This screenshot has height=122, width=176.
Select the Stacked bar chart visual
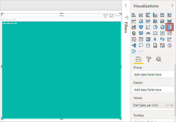click(x=134, y=15)
